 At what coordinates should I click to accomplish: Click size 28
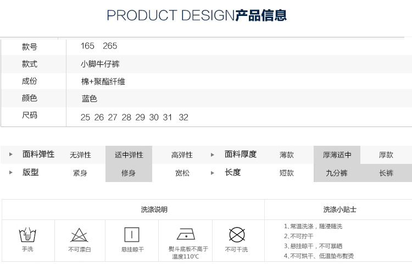click(126, 117)
